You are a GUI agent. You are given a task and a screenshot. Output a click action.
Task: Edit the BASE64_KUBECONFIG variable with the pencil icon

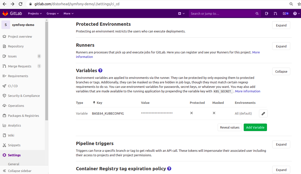tap(263, 114)
